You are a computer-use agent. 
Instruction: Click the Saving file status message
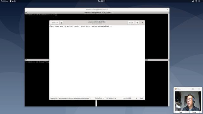(70, 98)
